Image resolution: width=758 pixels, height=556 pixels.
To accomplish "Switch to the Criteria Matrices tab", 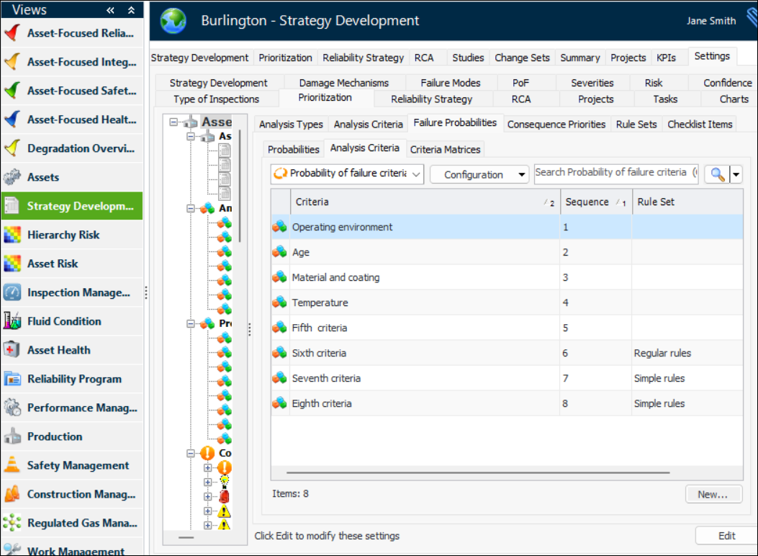I will 446,149.
